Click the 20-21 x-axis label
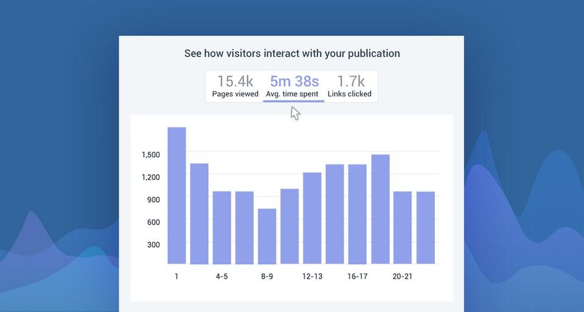The width and height of the screenshot is (584, 312). (402, 276)
